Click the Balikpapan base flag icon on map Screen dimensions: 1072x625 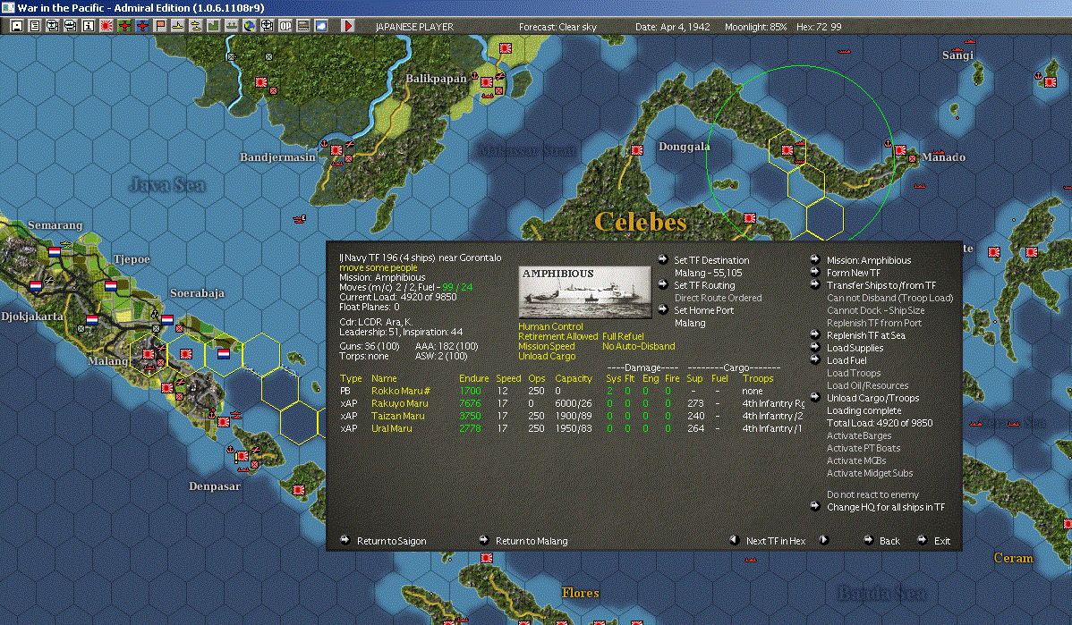487,82
